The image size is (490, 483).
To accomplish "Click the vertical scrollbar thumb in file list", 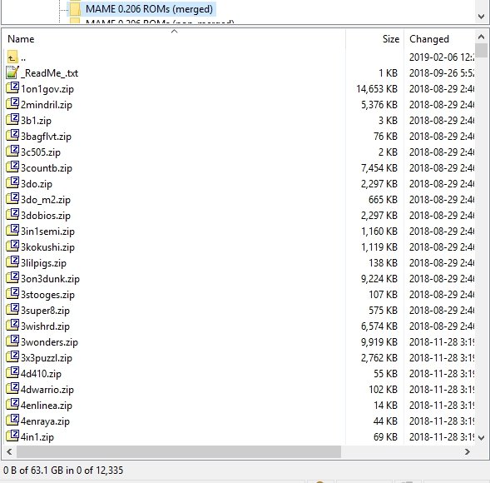I will (481, 50).
